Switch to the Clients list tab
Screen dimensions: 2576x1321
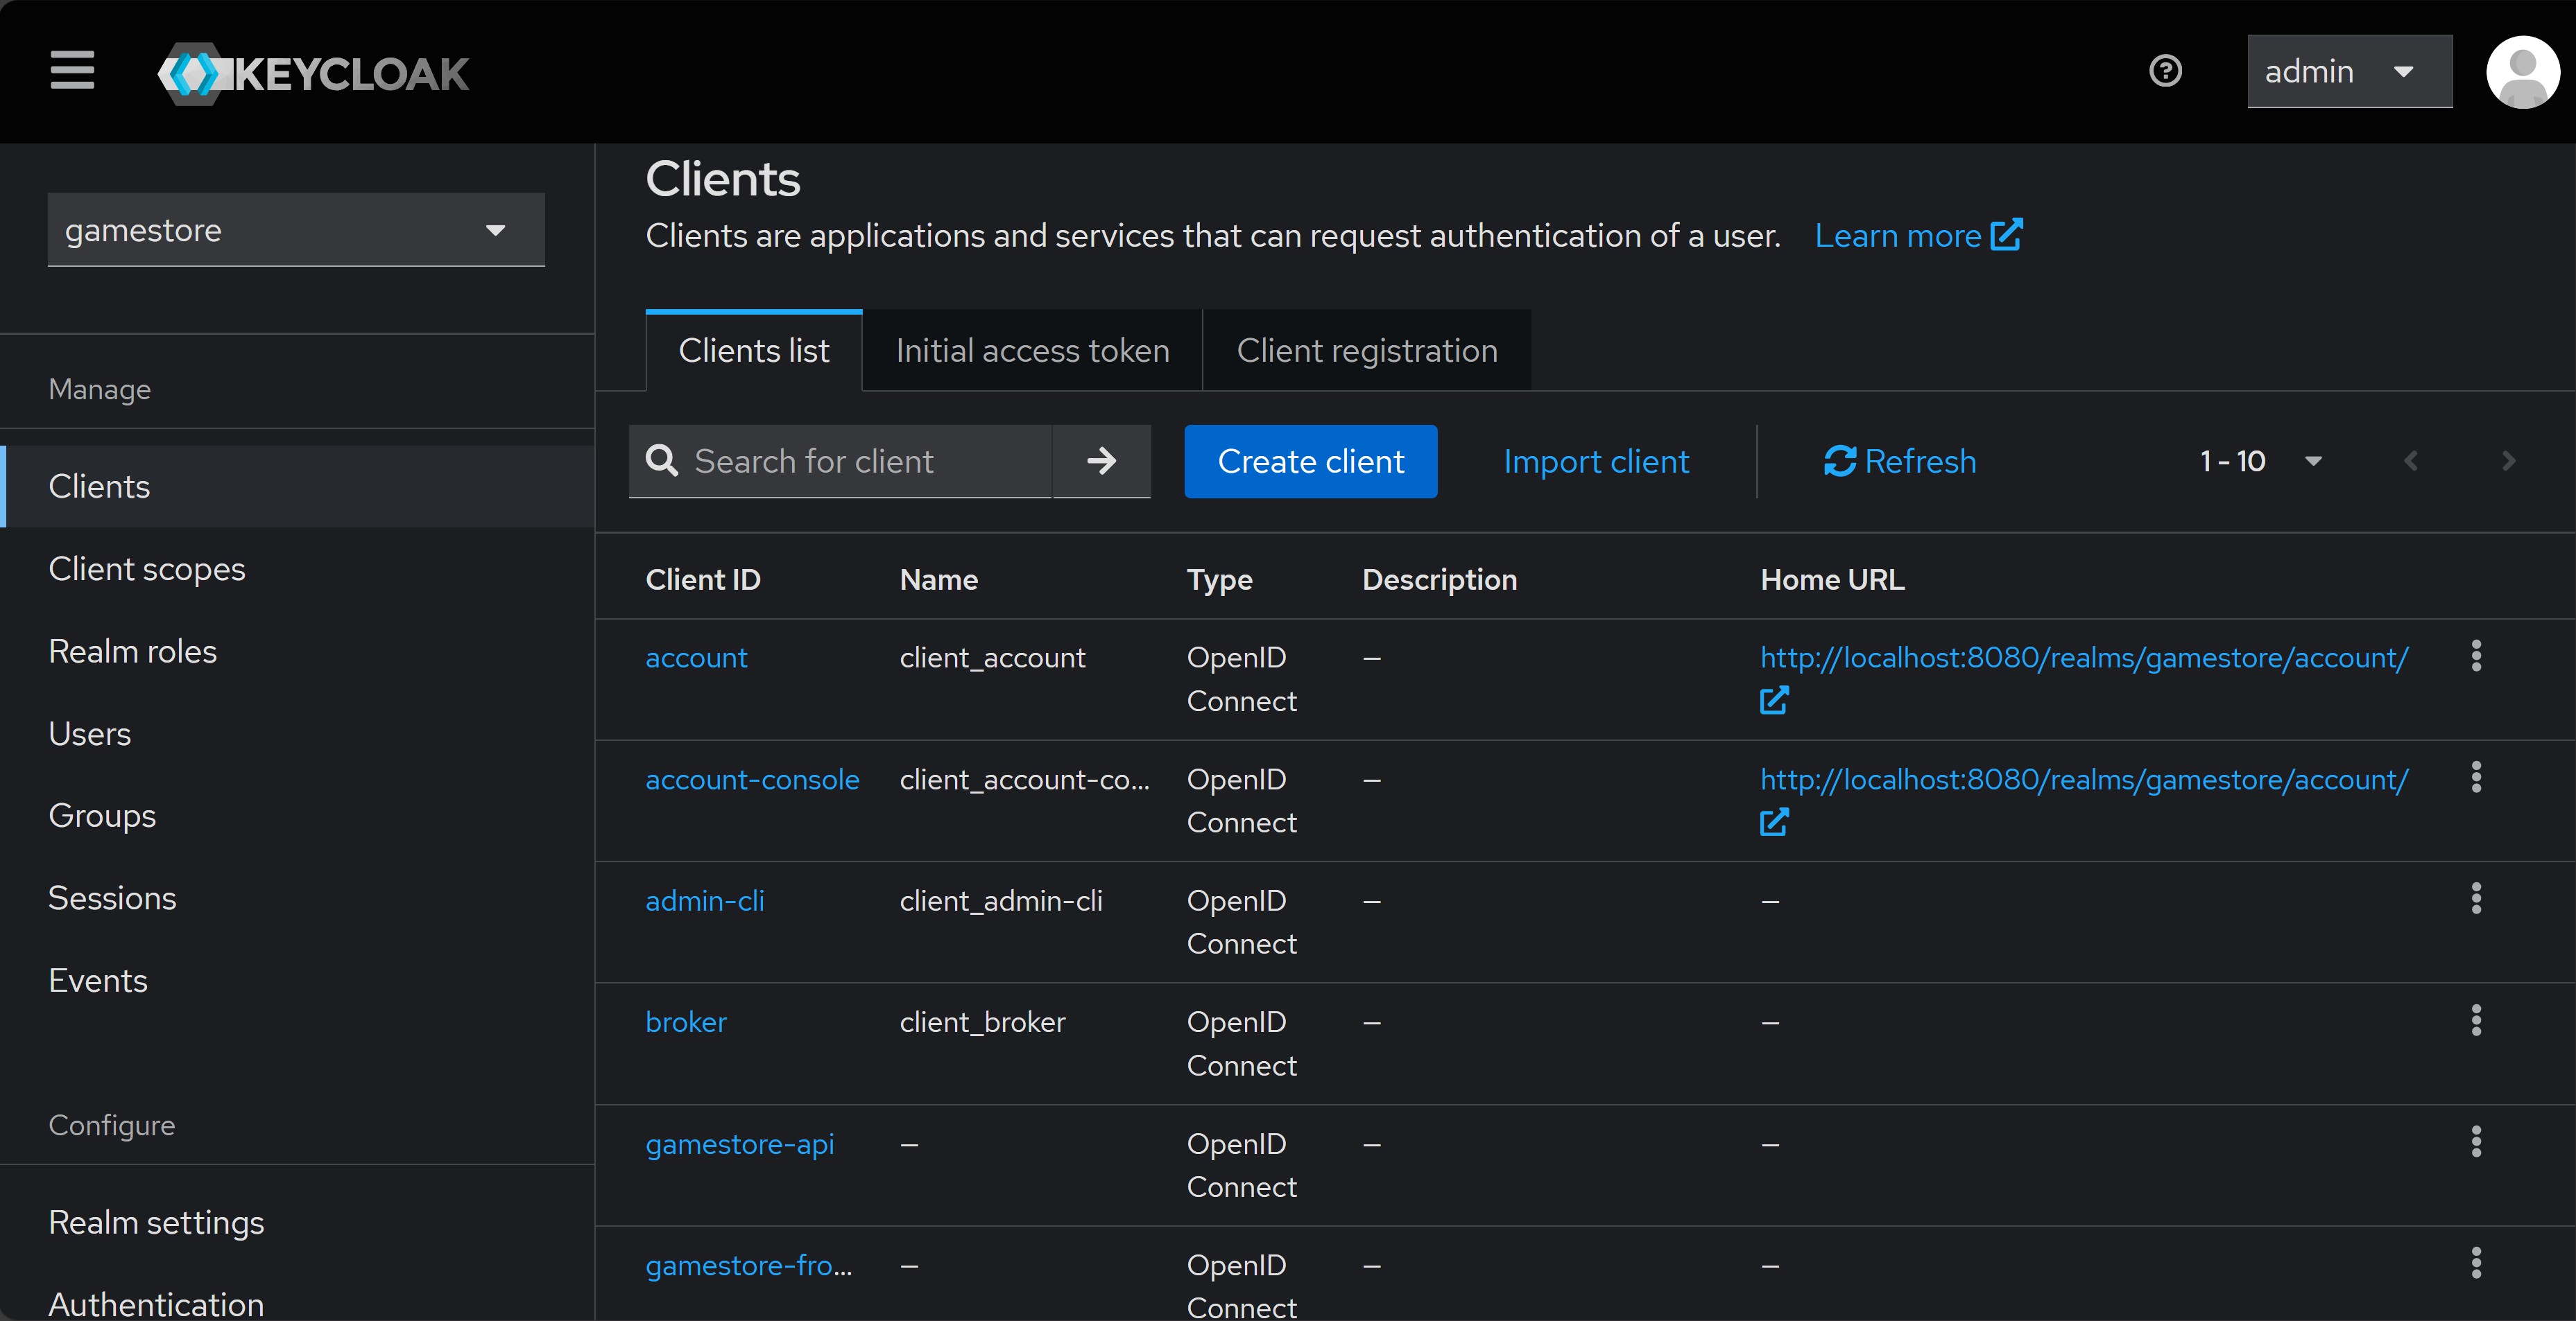[x=754, y=351]
